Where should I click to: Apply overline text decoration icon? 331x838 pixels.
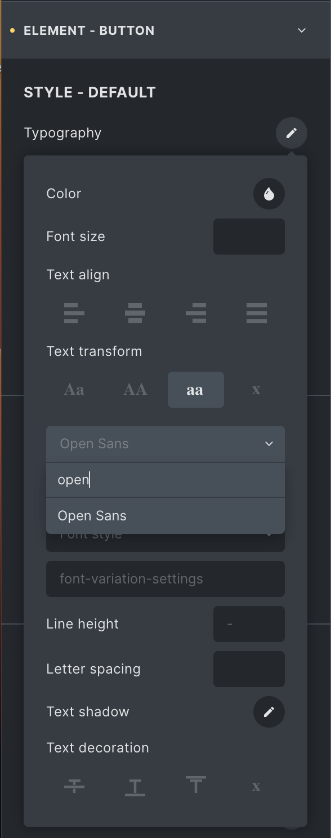196,784
